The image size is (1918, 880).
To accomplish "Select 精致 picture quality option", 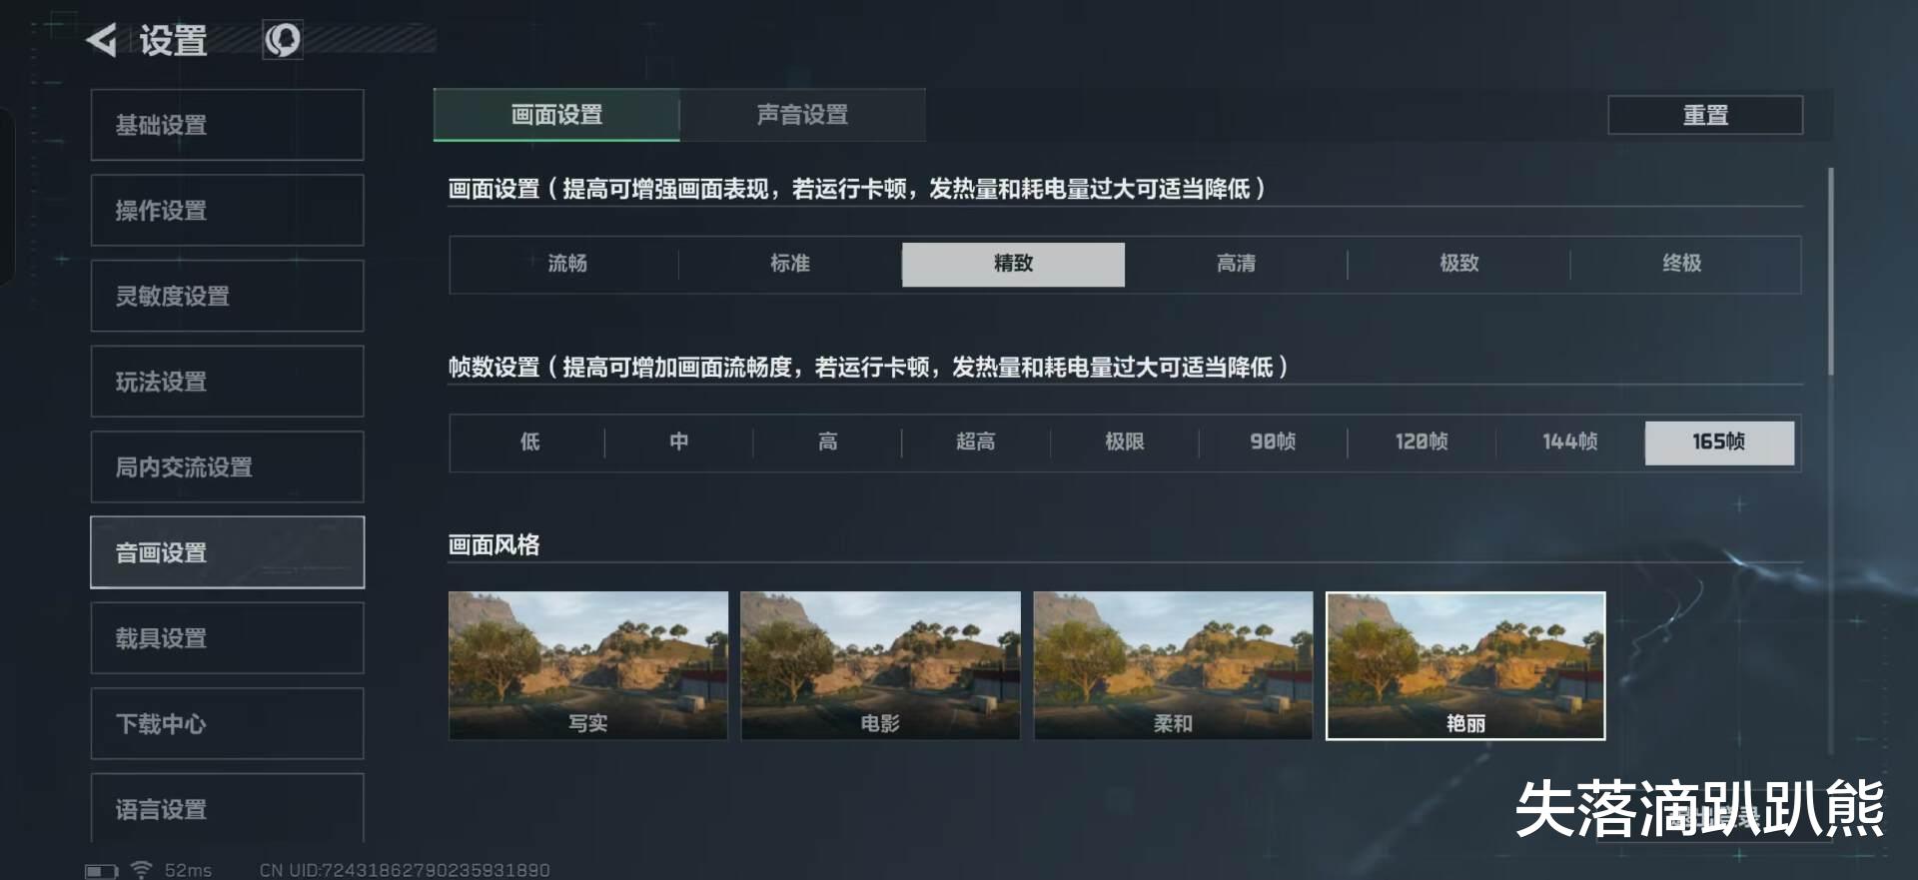I will (x=1013, y=264).
